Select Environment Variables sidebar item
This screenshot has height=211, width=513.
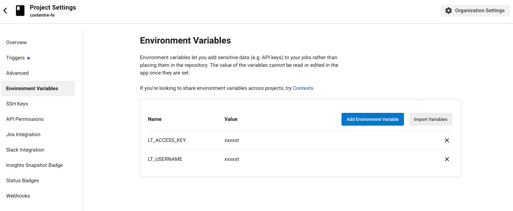[32, 89]
